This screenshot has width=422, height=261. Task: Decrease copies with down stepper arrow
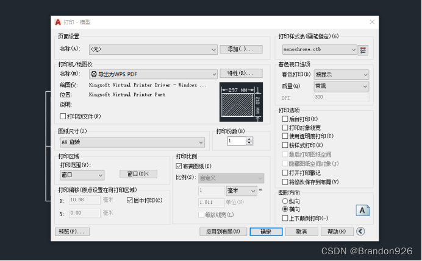pyautogui.click(x=249, y=143)
